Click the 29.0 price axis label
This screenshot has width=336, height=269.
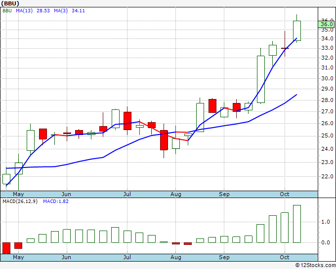point(327,89)
